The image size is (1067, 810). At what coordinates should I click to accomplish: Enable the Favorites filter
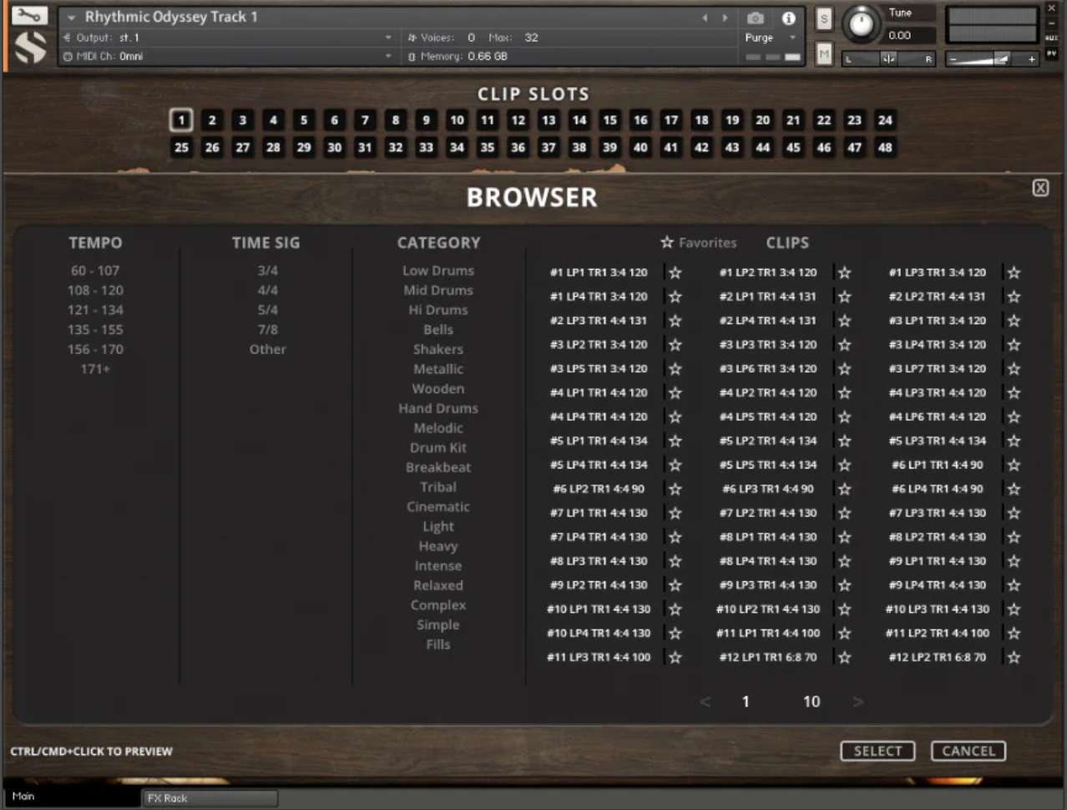[698, 243]
